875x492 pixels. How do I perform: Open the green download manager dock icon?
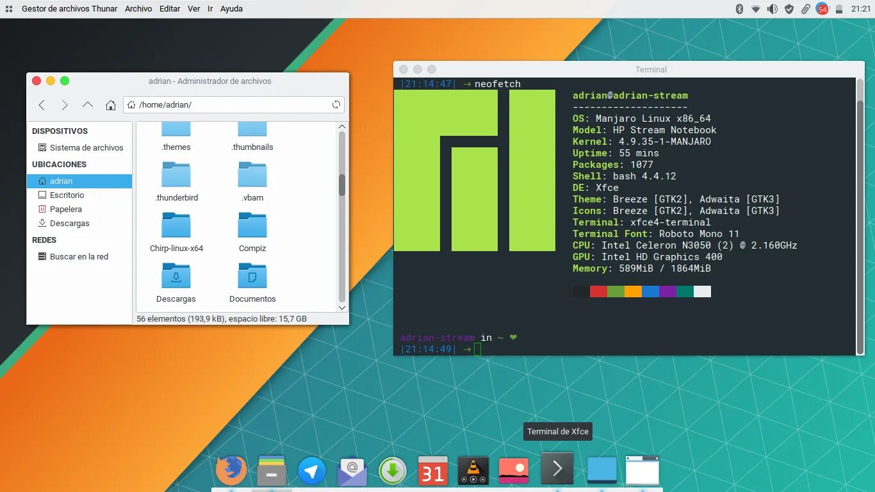pos(393,472)
